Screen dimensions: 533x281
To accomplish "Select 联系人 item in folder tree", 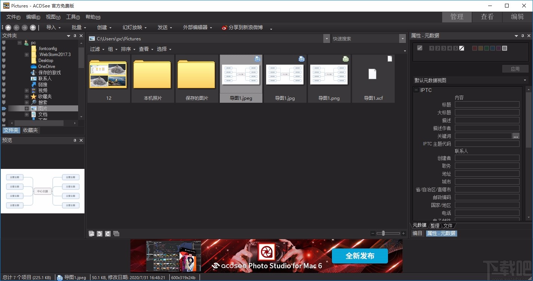I will point(41,78).
